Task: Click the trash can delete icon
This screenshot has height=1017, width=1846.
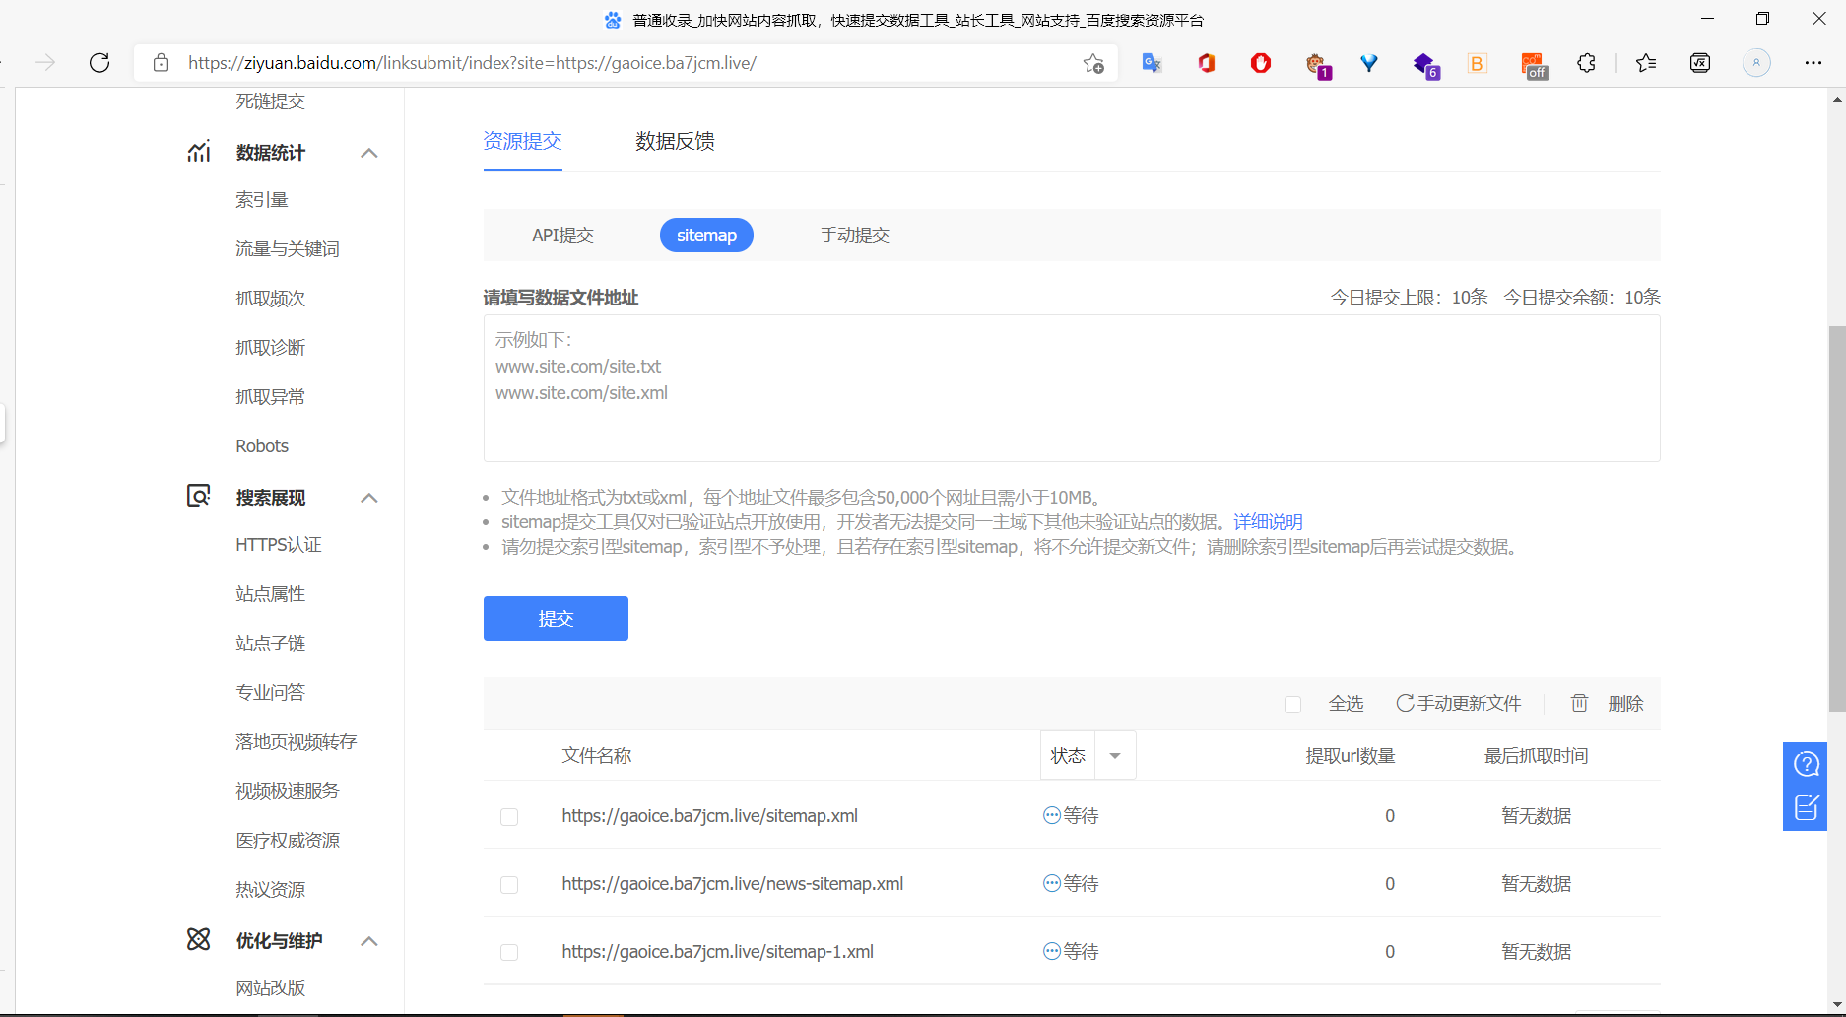Action: 1579,703
